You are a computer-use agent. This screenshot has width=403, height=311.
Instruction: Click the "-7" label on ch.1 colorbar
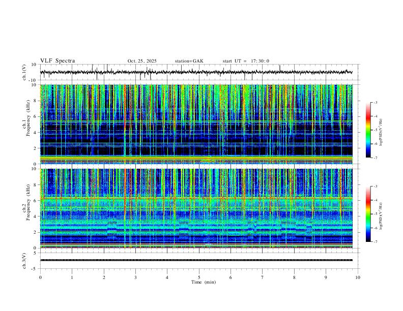coord(375,158)
